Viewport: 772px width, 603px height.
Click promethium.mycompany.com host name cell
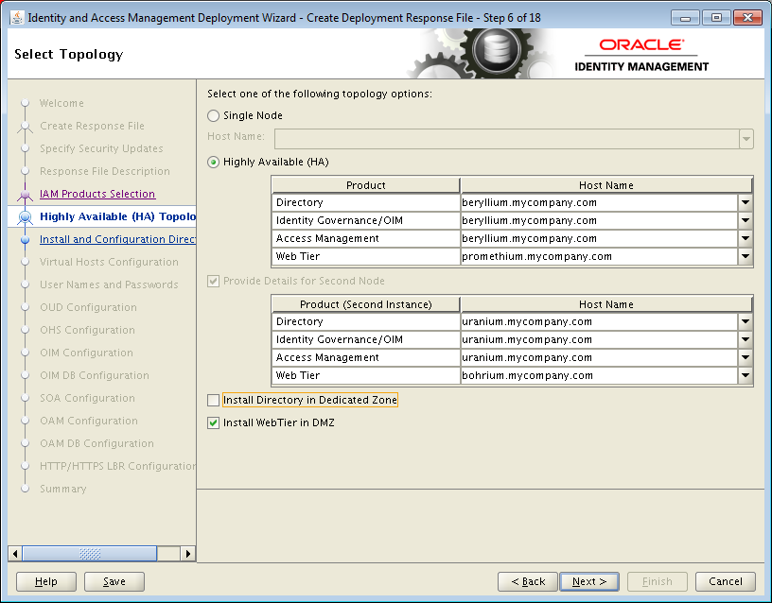tap(599, 256)
